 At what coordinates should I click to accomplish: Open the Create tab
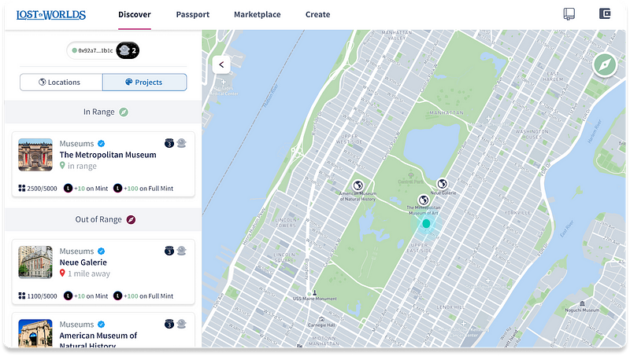pos(317,14)
